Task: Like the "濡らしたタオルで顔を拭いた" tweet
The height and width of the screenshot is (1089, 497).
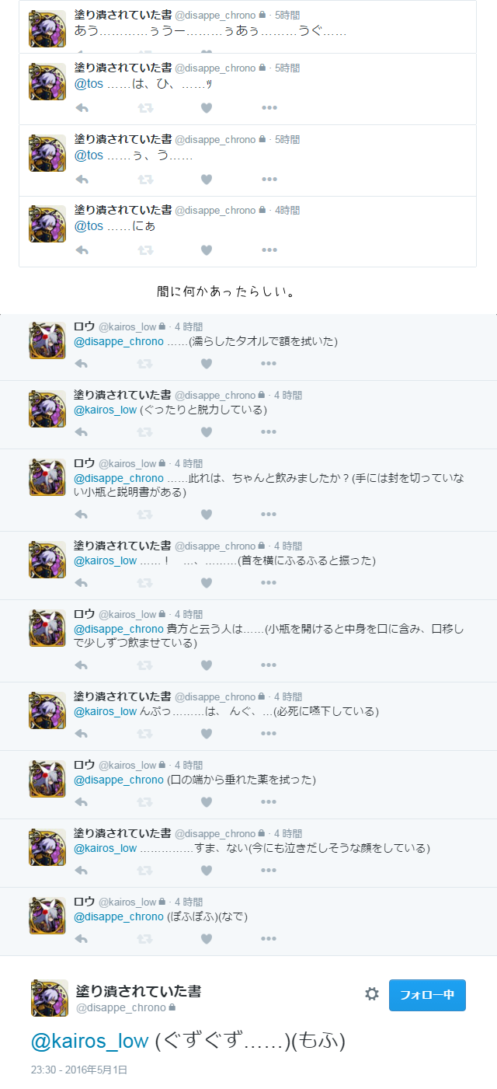Action: tap(207, 364)
